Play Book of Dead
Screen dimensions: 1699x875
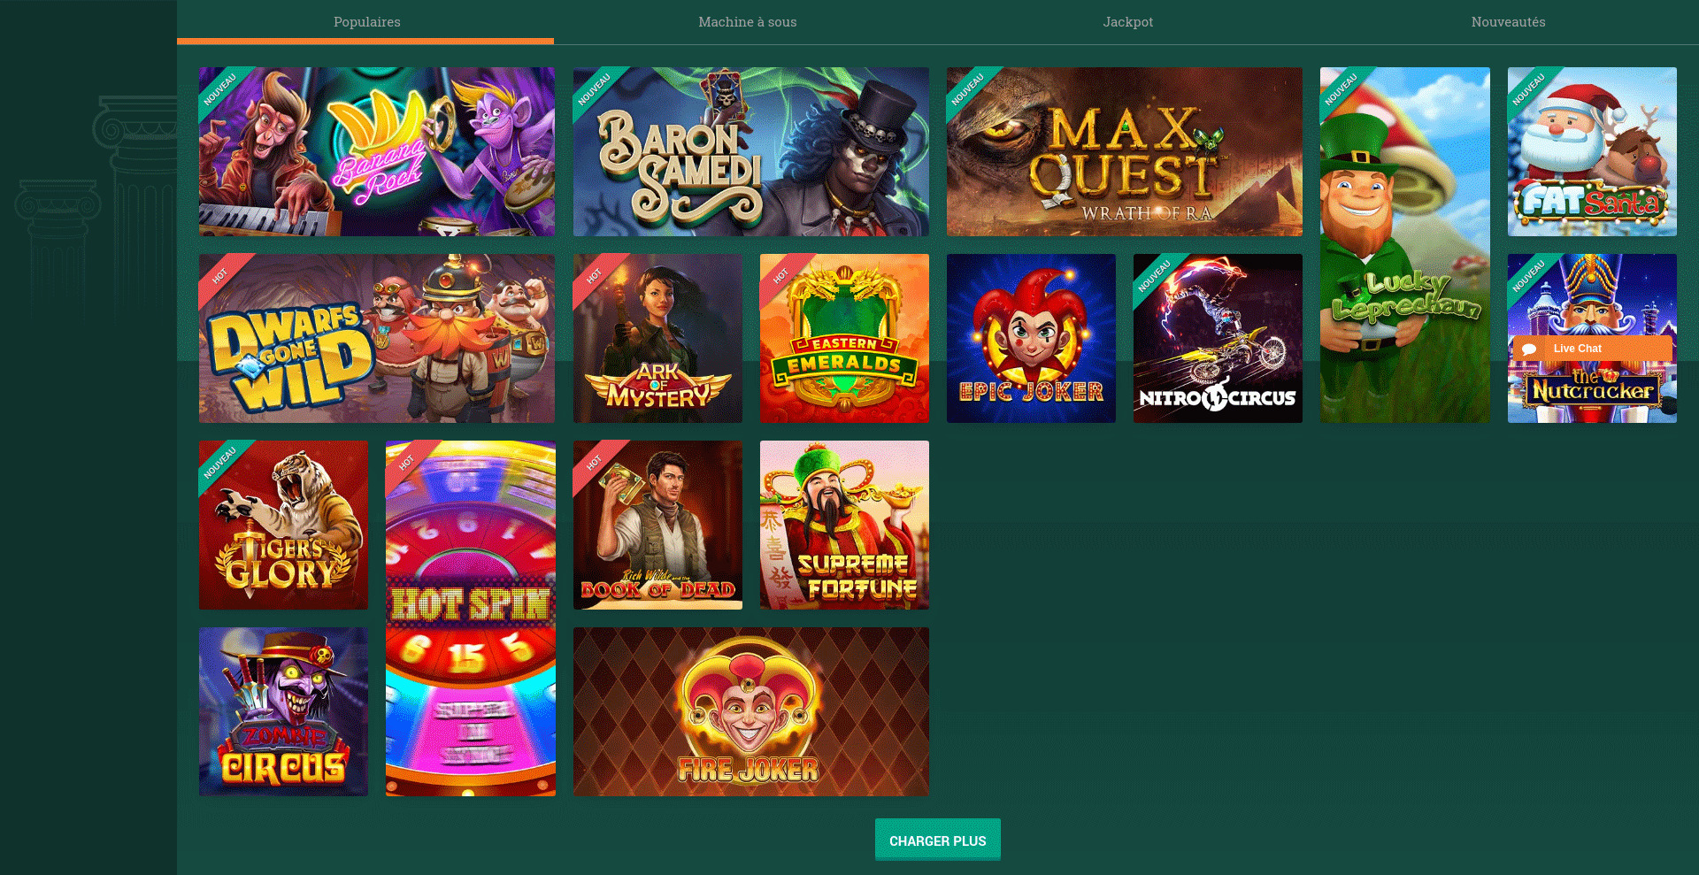click(x=657, y=525)
